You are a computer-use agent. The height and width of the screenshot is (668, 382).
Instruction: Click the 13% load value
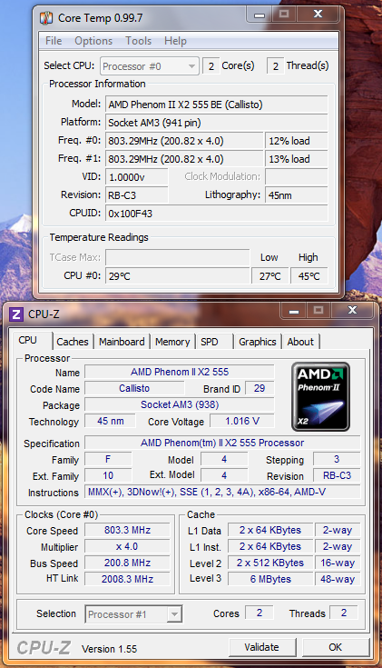click(x=297, y=159)
